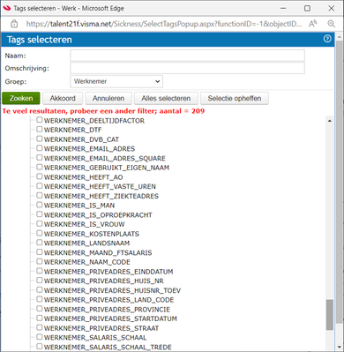The height and width of the screenshot is (352, 344).
Task: Check the WERKNEMER_DTF checkbox
Action: tap(40, 130)
